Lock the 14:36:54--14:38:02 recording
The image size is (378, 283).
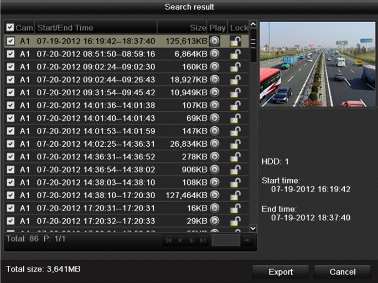[x=236, y=169]
